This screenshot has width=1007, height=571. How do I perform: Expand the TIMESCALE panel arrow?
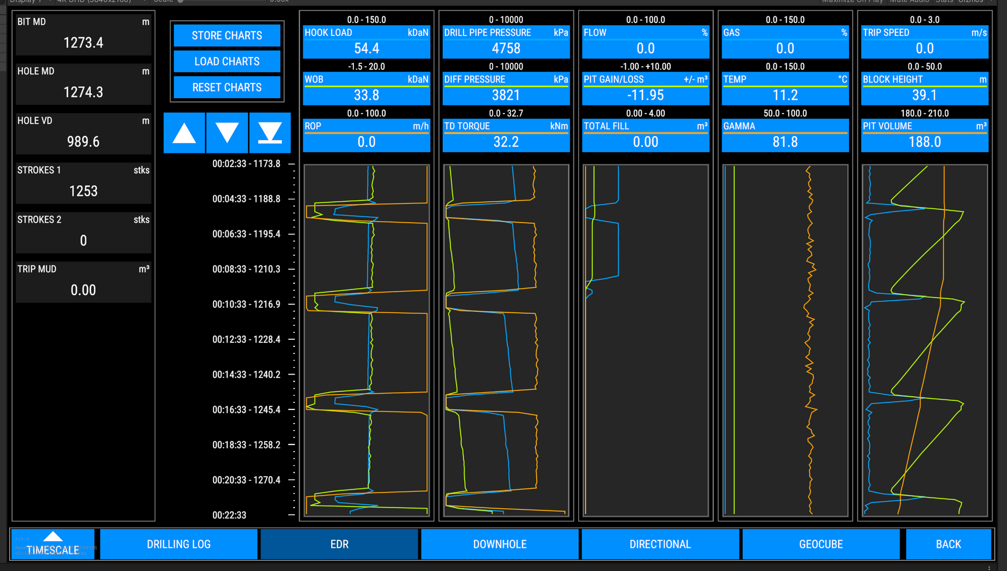(x=53, y=538)
